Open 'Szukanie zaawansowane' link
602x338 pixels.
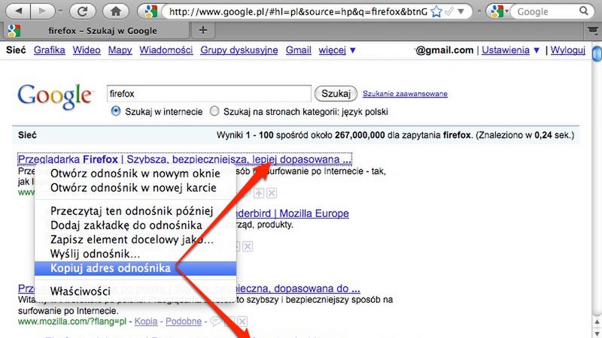pos(405,93)
